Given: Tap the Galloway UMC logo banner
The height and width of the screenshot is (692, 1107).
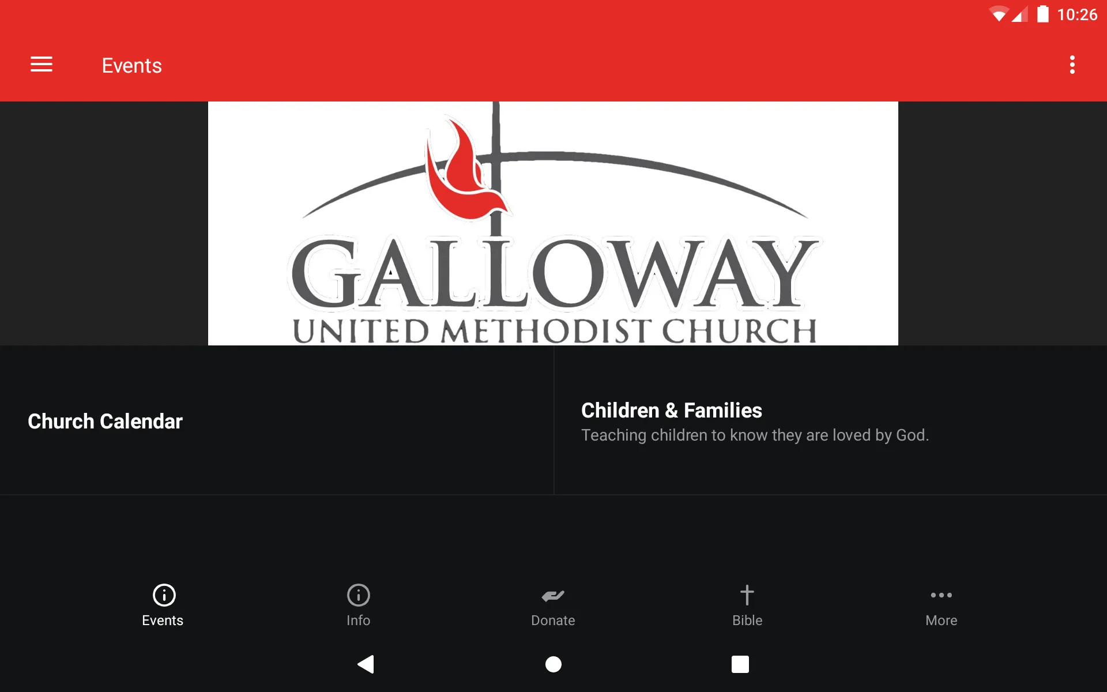Looking at the screenshot, I should (553, 223).
